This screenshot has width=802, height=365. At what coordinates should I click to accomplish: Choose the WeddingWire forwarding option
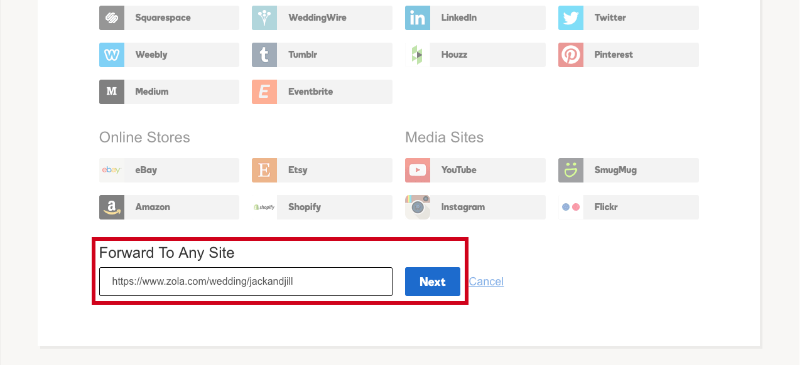pos(322,18)
